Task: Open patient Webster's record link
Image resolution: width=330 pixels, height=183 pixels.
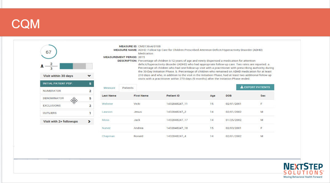Action: (x=107, y=104)
